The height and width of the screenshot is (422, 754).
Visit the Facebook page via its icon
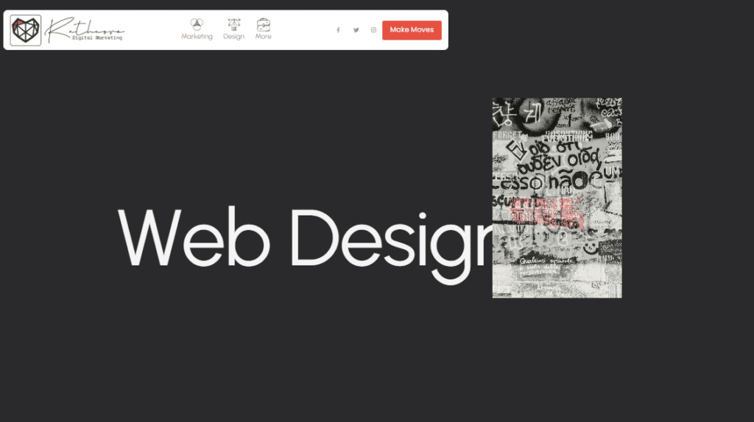[x=338, y=30]
